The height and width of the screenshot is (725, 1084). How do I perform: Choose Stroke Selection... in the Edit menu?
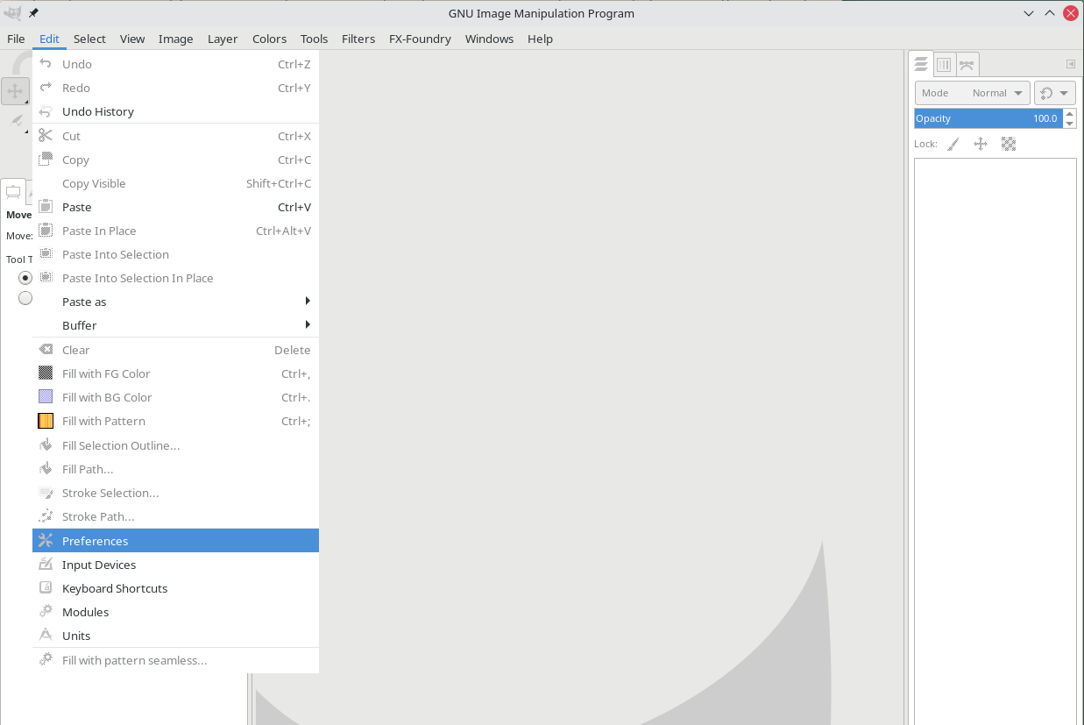[x=175, y=493]
